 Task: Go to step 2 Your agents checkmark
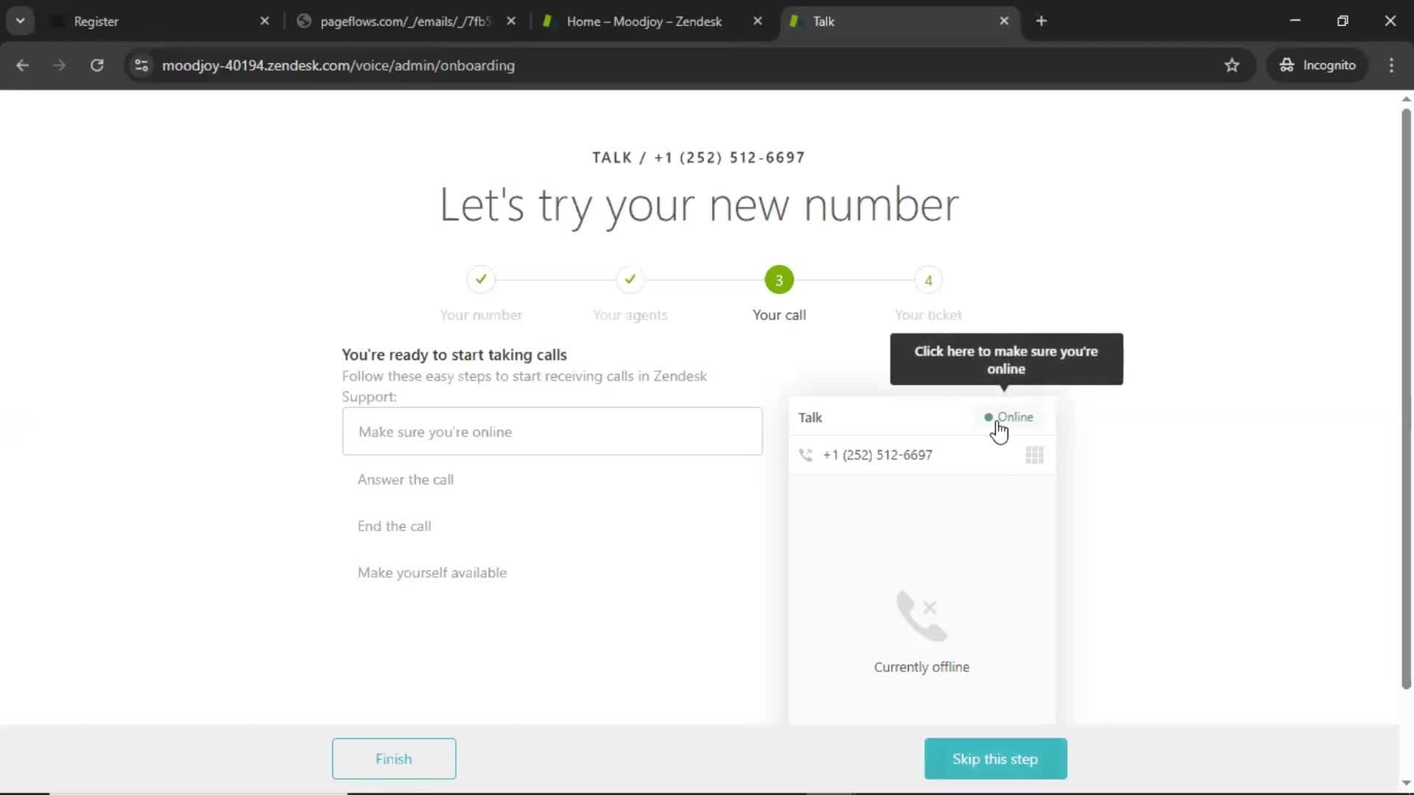pos(630,280)
